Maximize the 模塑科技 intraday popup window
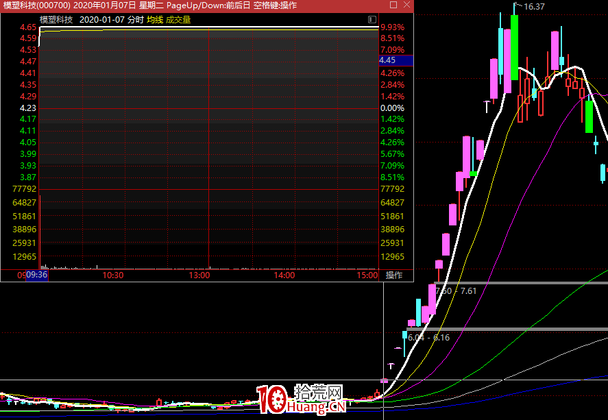608x420 pixels. 392,5
